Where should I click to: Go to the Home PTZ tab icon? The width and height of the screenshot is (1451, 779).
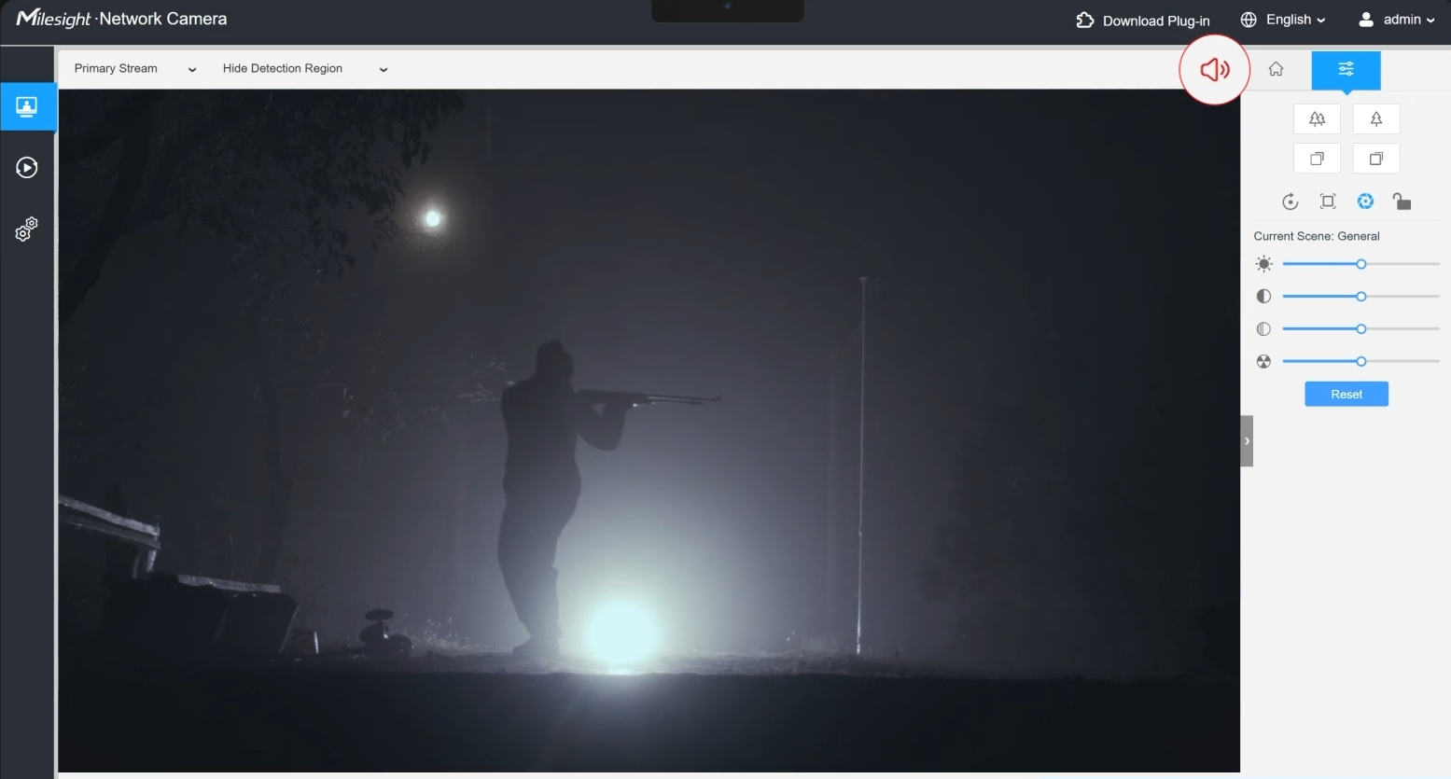tap(1276, 69)
